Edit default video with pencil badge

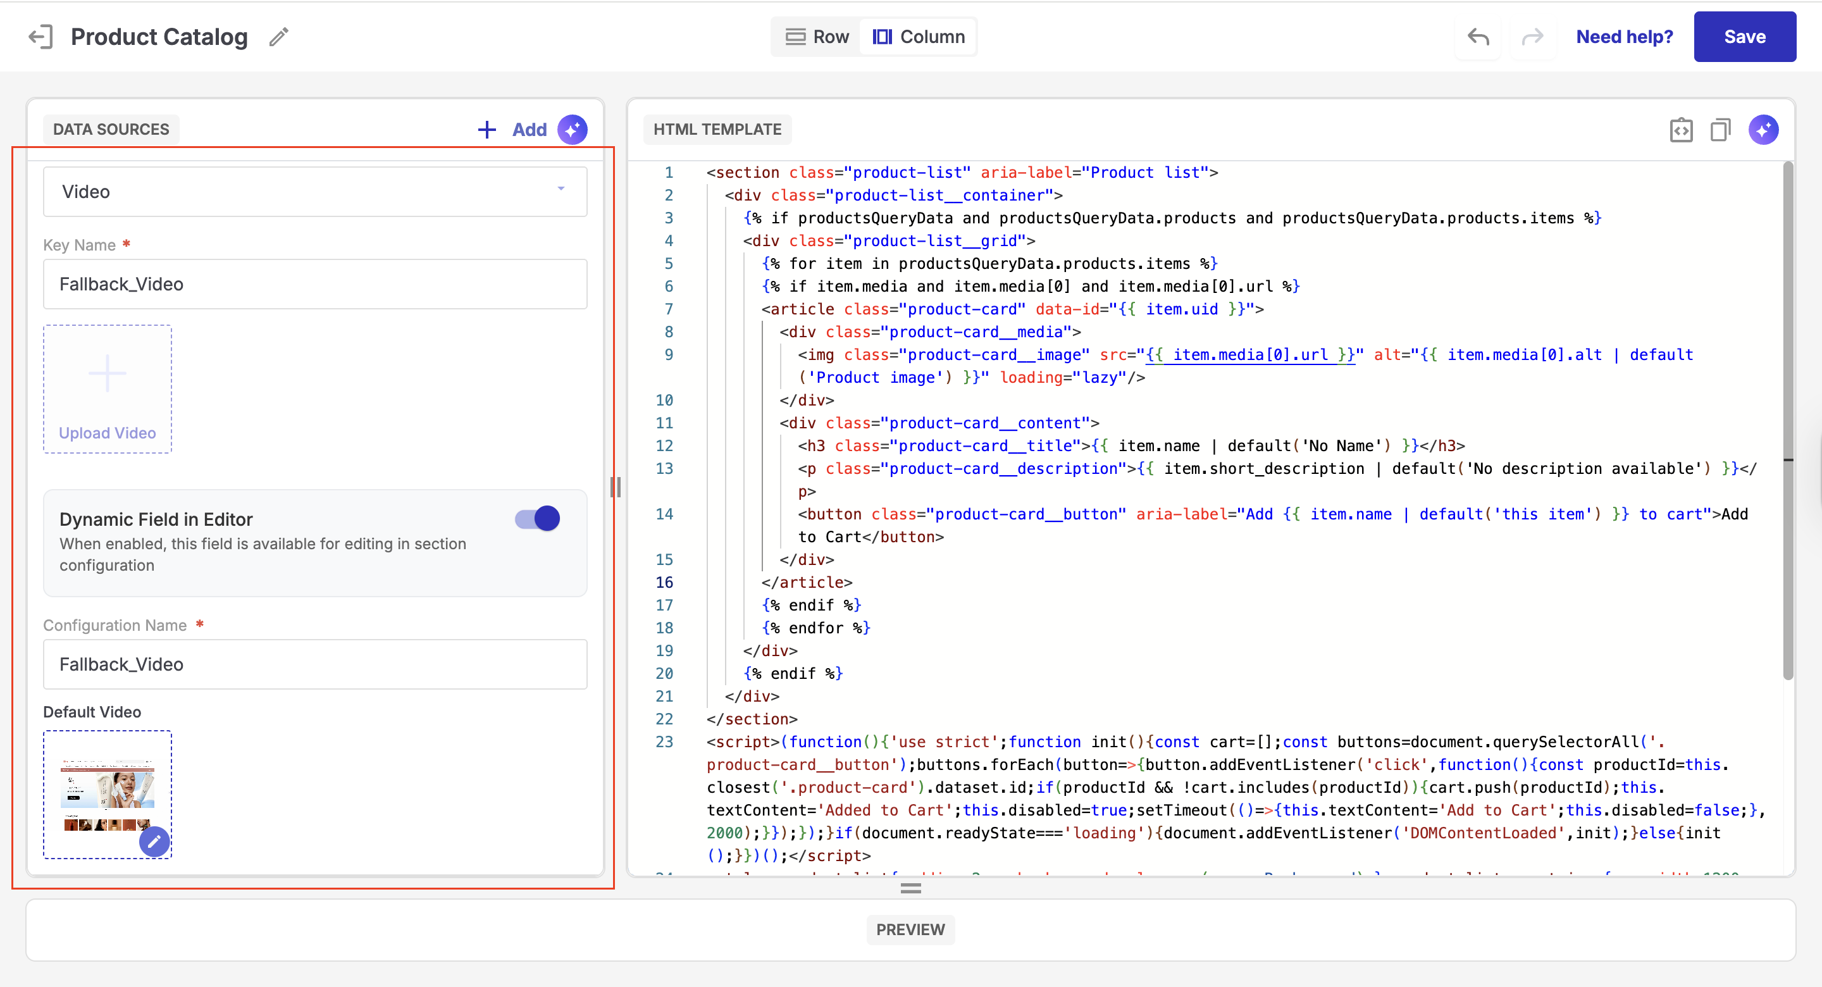(x=154, y=841)
